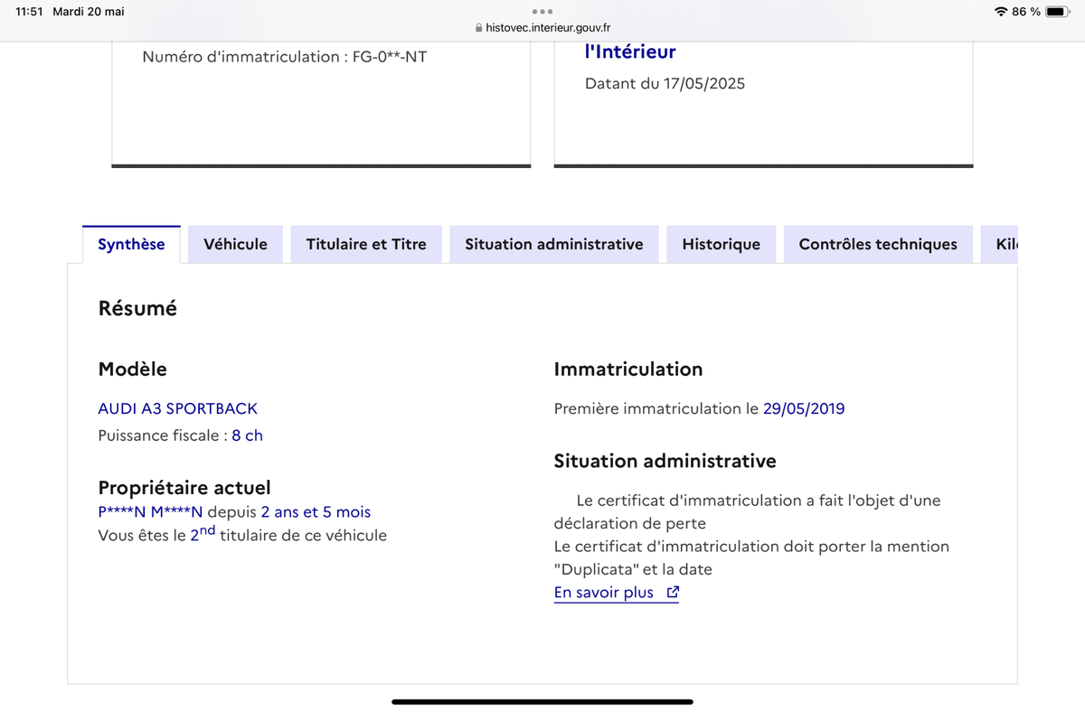The width and height of the screenshot is (1085, 712).
Task: Click the AUDI A3 SPORTBACK model text
Action: (x=177, y=408)
